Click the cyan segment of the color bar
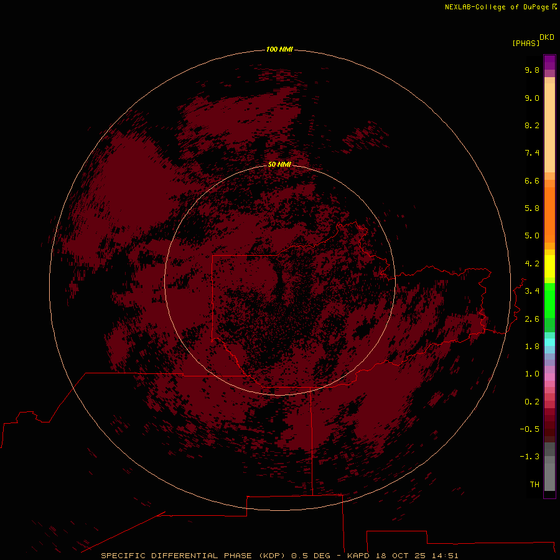This screenshot has width=560, height=560. 549,342
